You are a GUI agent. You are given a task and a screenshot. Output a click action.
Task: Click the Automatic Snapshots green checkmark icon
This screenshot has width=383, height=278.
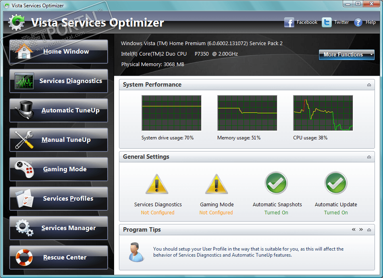276,183
